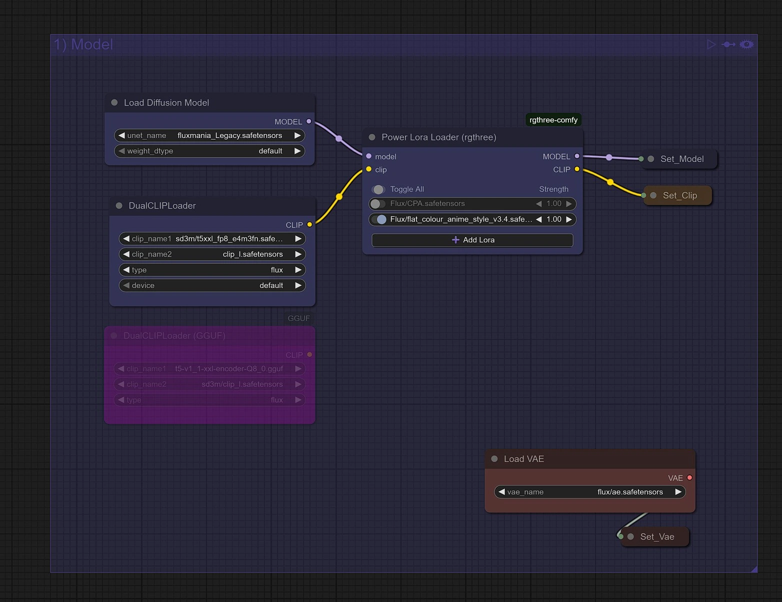Click the Power Lora Loader (rgthree) title
This screenshot has height=602, width=782.
439,137
